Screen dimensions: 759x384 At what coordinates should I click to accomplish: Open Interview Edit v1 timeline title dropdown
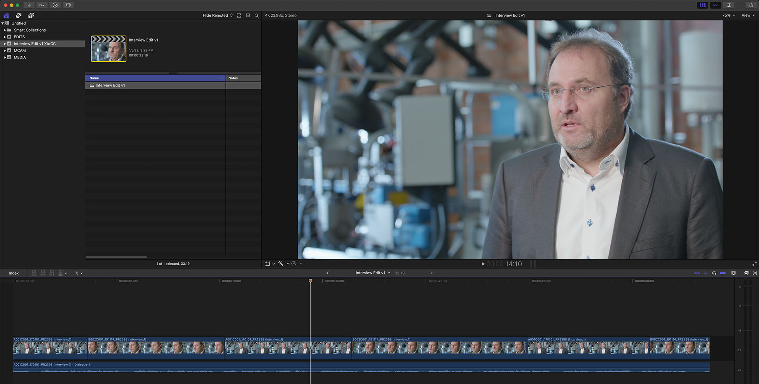click(x=372, y=273)
